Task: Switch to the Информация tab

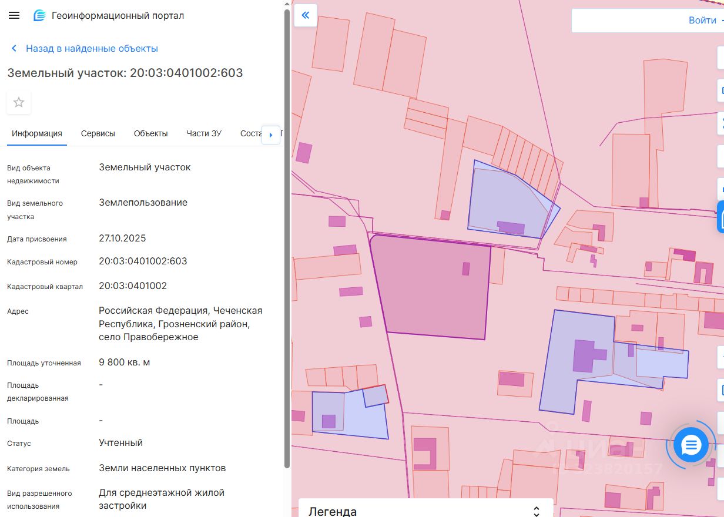Action: point(37,133)
